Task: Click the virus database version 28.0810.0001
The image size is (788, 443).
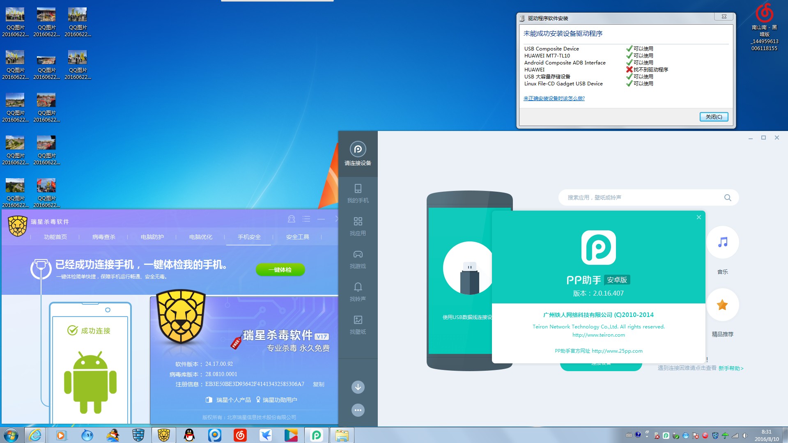Action: [221, 374]
